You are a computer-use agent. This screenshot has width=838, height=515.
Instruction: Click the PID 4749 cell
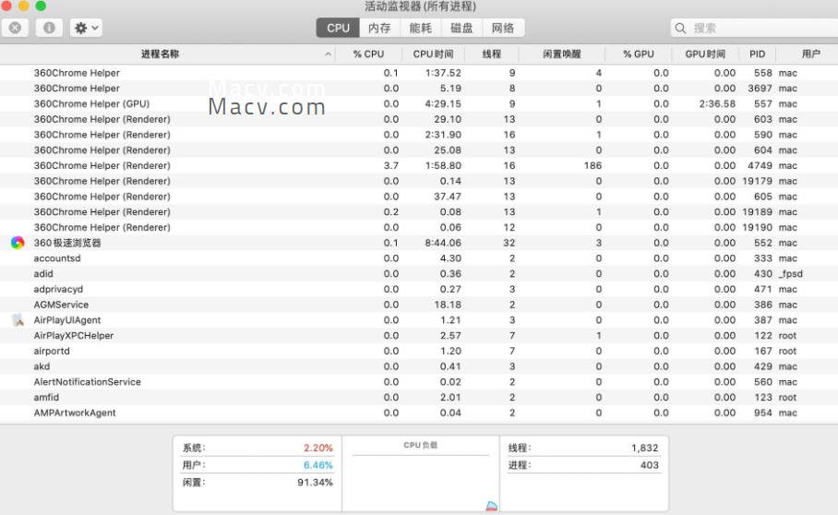pos(760,165)
